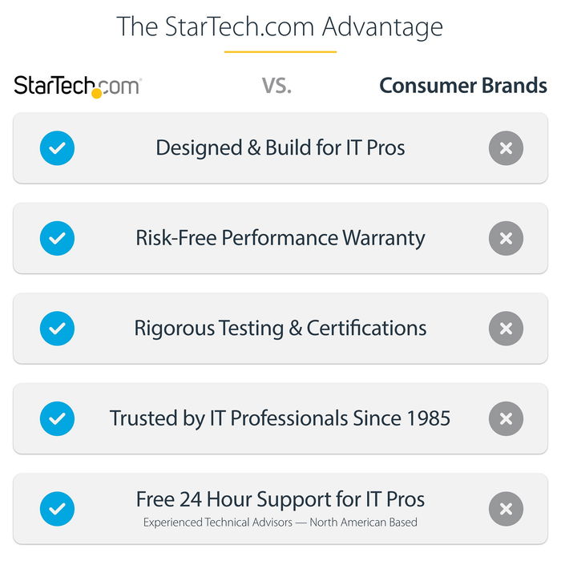Click the gray X beside Free 24 Hour Support

(x=506, y=509)
